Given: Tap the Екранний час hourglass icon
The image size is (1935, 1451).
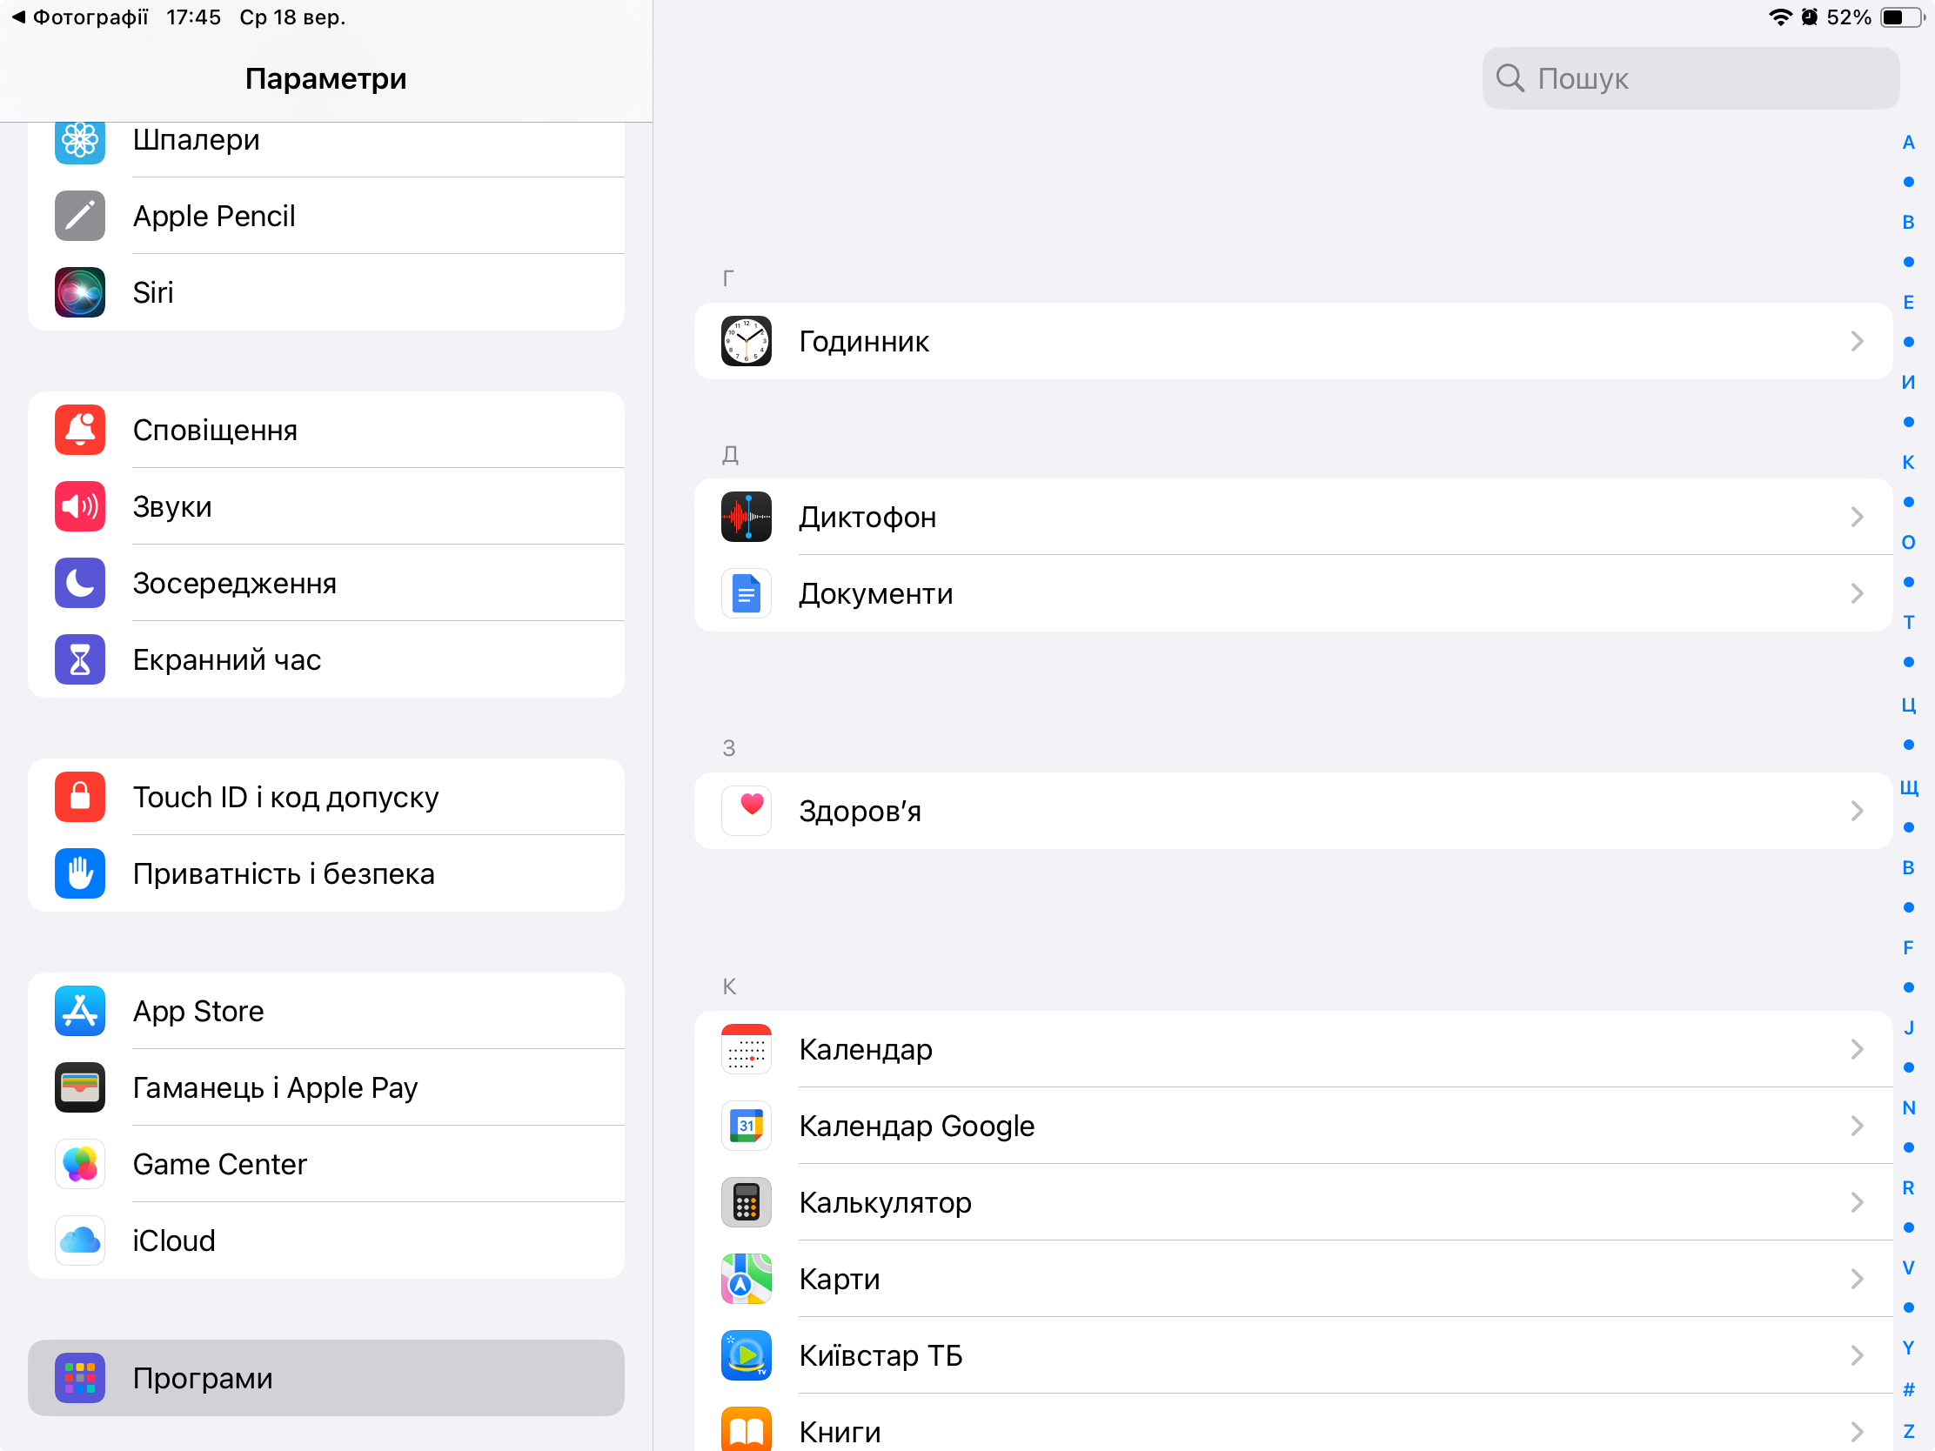Looking at the screenshot, I should tap(79, 659).
